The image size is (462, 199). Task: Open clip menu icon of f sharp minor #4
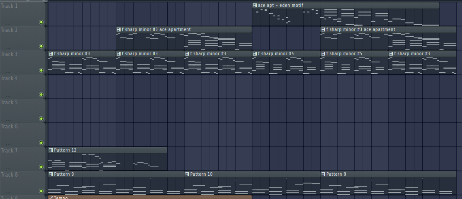pos(255,54)
